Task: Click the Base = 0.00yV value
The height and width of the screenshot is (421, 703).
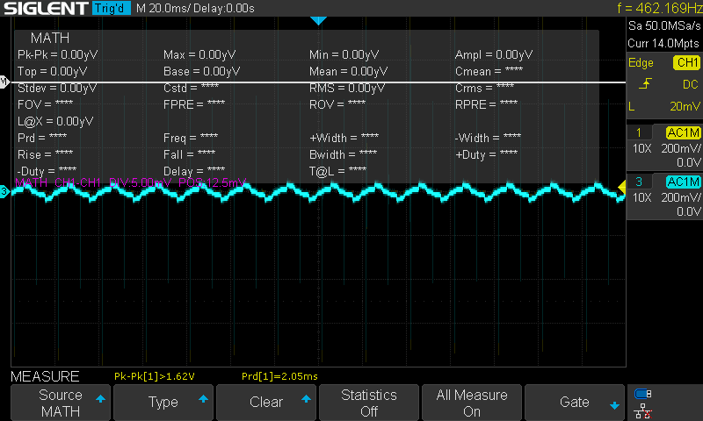Action: (x=201, y=71)
